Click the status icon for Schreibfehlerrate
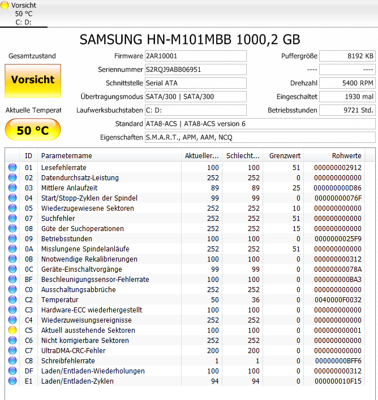Viewport: 378px width, 400px height. pyautogui.click(x=12, y=360)
